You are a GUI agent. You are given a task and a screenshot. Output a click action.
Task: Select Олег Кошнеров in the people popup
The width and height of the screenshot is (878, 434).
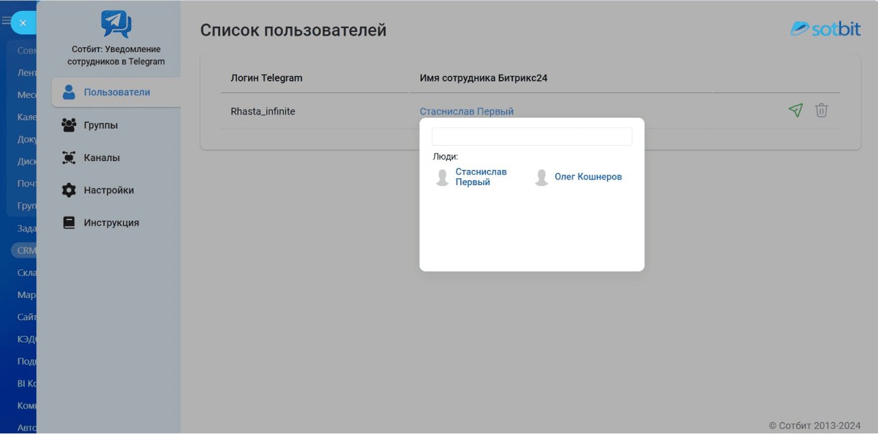tap(588, 177)
